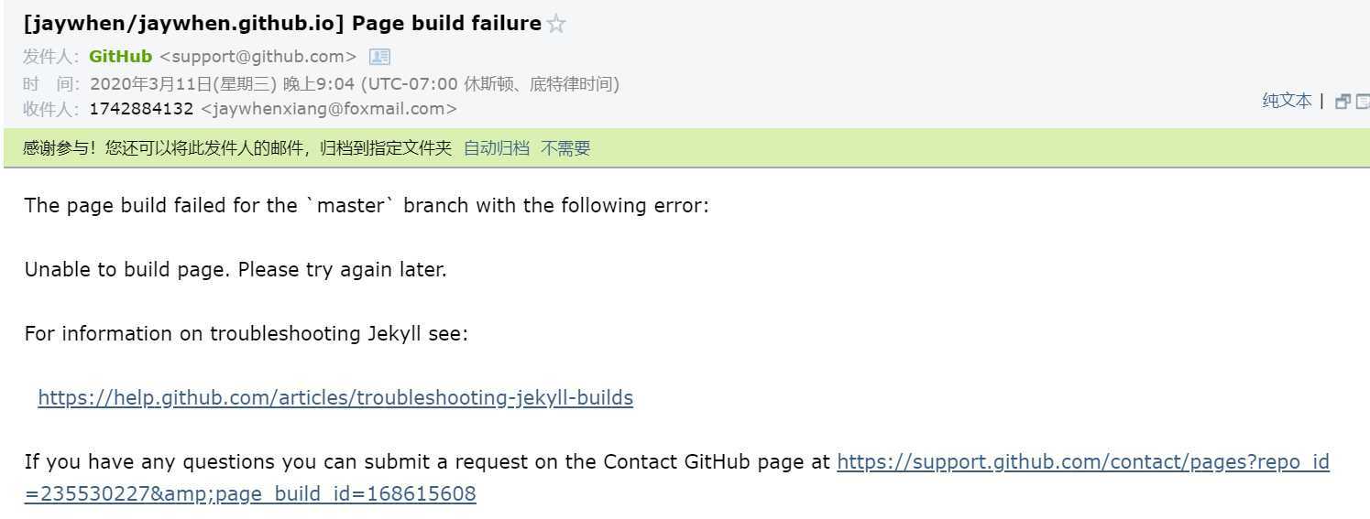Image resolution: width=1370 pixels, height=519 pixels.
Task: Click the GitHub sender name
Action: [x=120, y=57]
